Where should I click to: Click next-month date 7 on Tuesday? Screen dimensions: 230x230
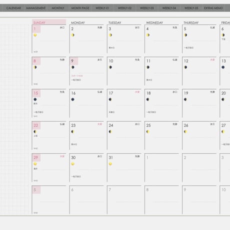click(110, 189)
